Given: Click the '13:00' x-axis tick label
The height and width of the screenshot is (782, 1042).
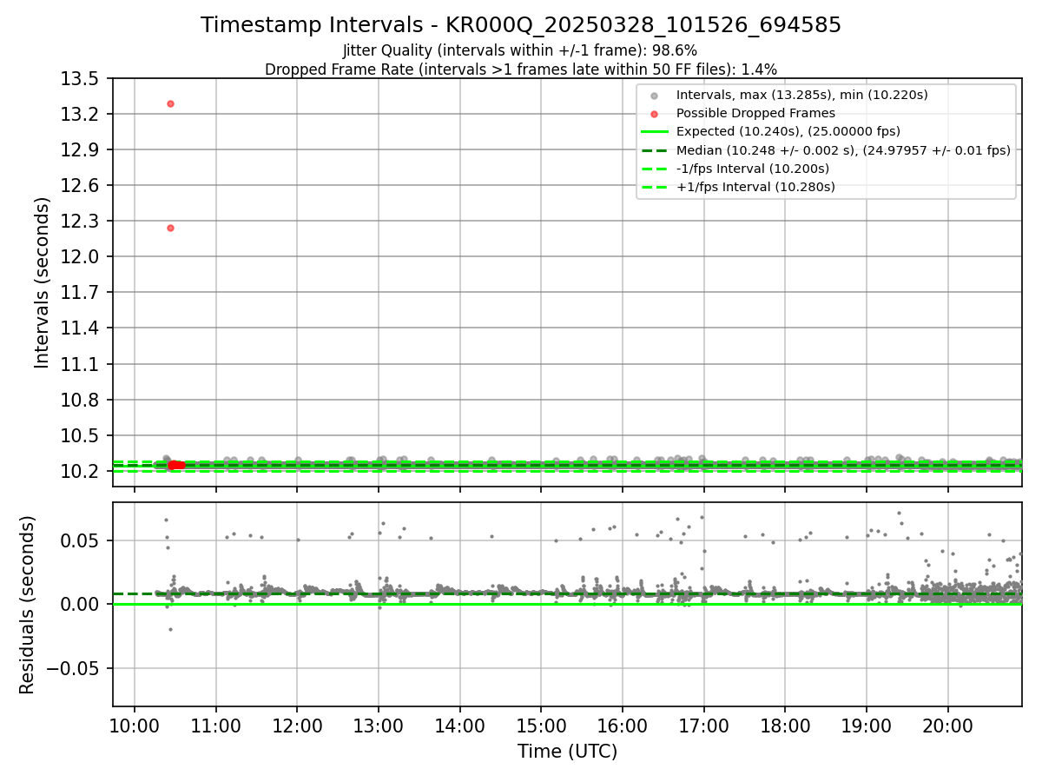Looking at the screenshot, I should tap(379, 725).
